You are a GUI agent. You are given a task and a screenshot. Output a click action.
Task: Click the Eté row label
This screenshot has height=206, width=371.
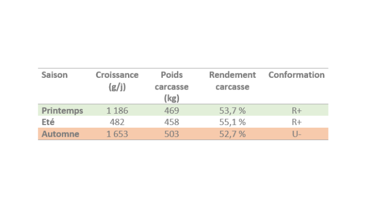pyautogui.click(x=48, y=122)
